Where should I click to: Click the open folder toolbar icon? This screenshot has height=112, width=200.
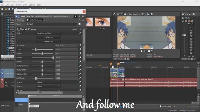(x=6, y=9)
